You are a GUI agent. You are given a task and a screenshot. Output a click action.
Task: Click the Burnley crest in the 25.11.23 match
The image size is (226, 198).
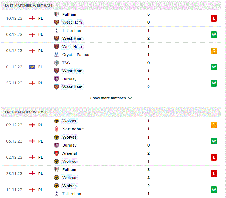(x=57, y=79)
